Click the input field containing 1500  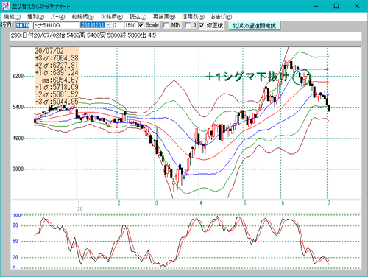pos(130,25)
